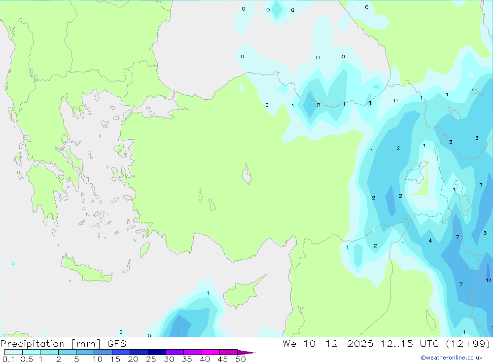Click the date '10-12-2025' text

point(338,343)
